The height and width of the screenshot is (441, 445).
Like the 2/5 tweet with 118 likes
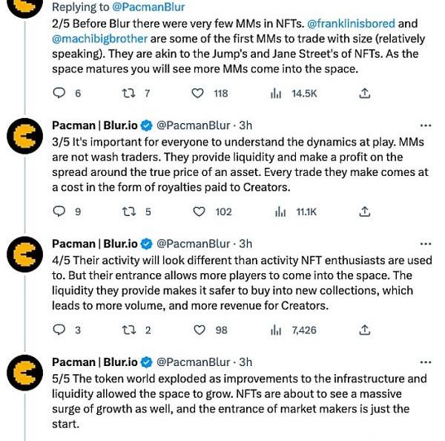coord(198,94)
